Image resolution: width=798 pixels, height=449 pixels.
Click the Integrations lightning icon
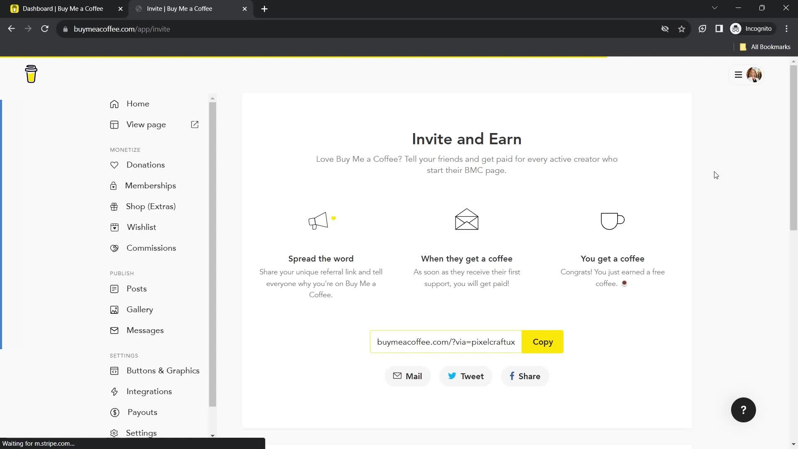114,392
